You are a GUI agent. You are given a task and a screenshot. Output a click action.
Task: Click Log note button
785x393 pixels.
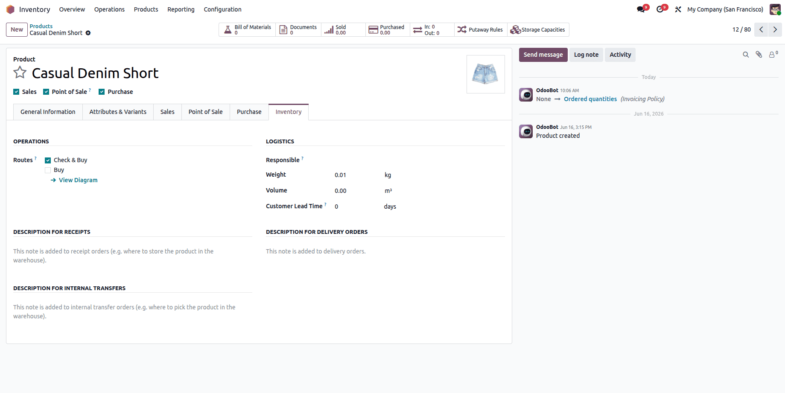tap(586, 55)
